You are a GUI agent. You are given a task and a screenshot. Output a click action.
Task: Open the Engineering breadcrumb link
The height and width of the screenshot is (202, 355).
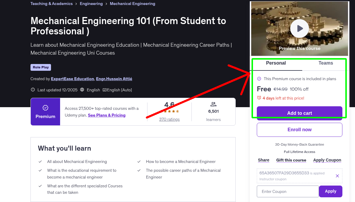click(91, 4)
